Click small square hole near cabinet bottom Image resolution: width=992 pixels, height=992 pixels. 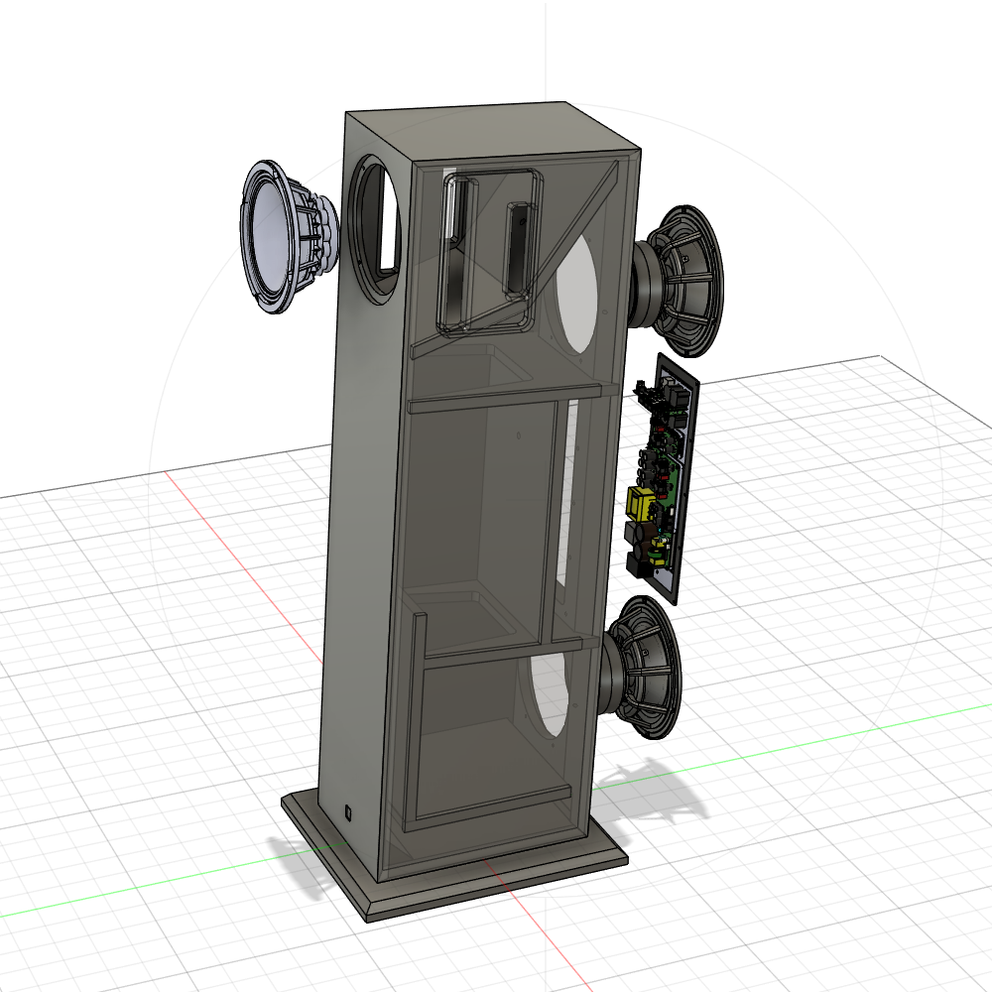[349, 812]
